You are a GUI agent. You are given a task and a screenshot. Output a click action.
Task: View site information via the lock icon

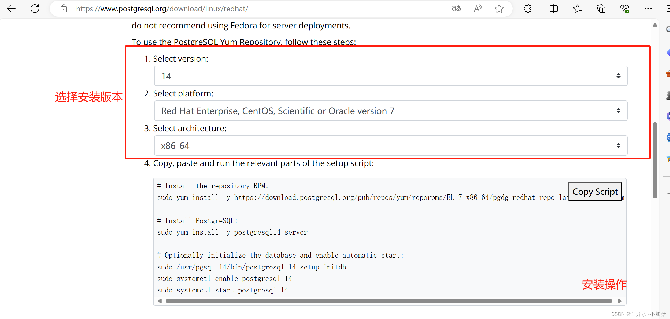pos(64,9)
